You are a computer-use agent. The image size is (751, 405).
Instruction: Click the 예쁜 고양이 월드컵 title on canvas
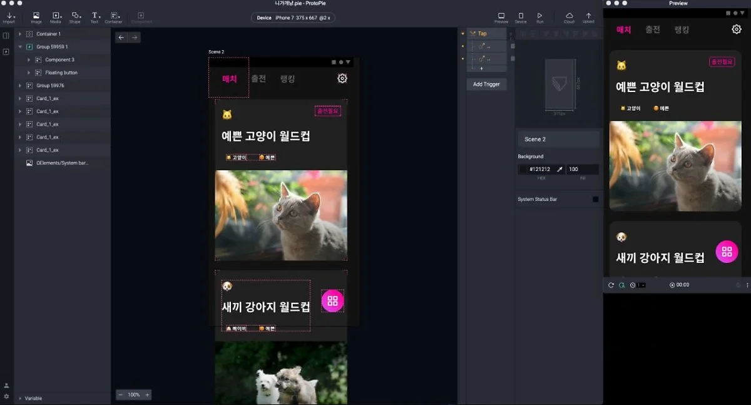click(x=266, y=136)
